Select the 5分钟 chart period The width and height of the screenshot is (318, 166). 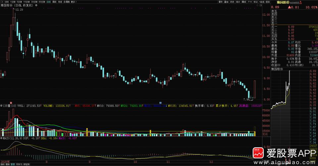tap(19, 2)
